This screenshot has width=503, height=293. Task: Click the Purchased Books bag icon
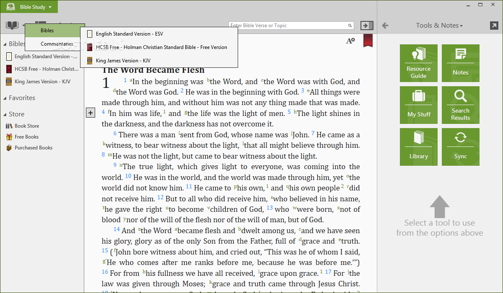click(9, 148)
